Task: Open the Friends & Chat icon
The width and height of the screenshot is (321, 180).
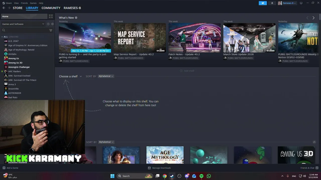Action: click(317, 168)
